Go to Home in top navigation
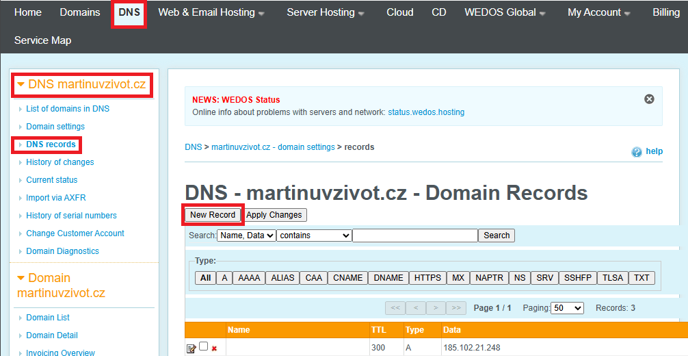This screenshot has width=688, height=356. [28, 13]
